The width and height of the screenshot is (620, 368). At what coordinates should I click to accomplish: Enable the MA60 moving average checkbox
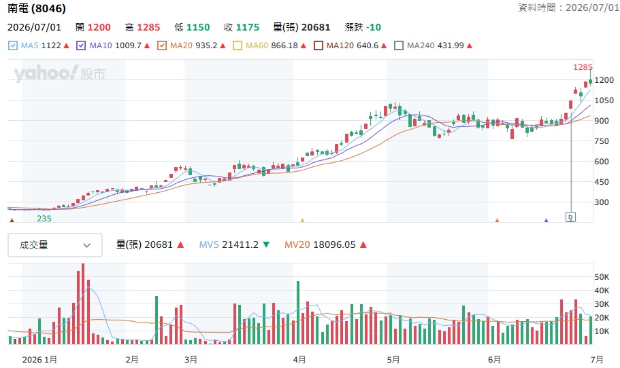pos(238,45)
